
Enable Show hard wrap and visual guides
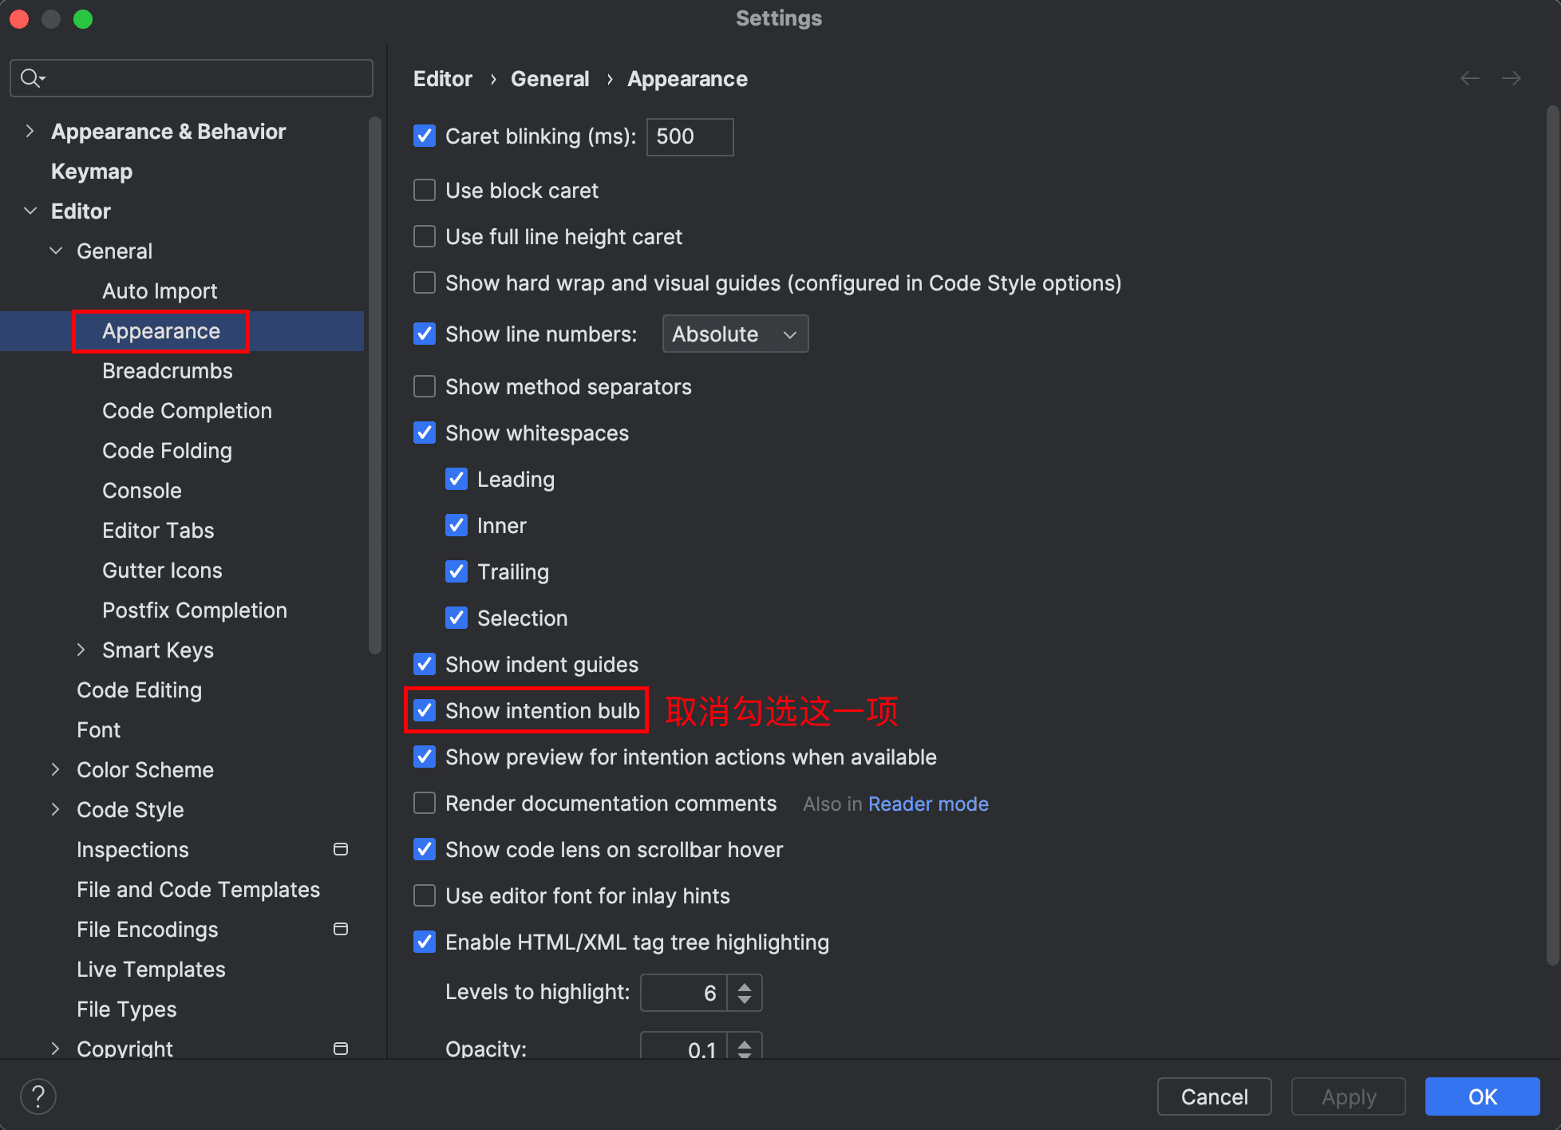pyautogui.click(x=425, y=282)
